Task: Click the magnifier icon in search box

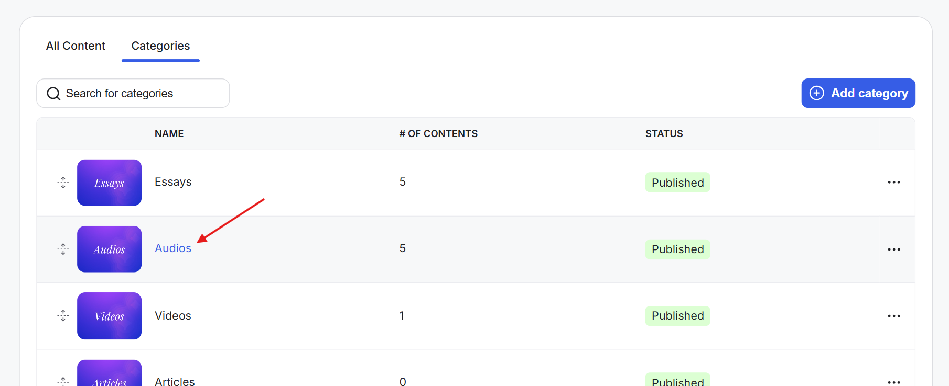Action: 53,94
